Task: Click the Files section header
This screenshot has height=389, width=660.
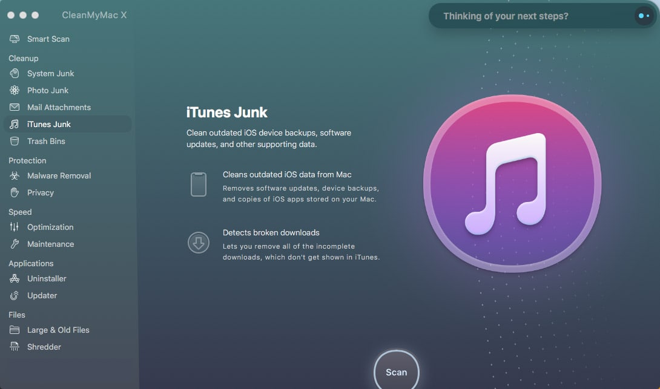Action: [17, 315]
